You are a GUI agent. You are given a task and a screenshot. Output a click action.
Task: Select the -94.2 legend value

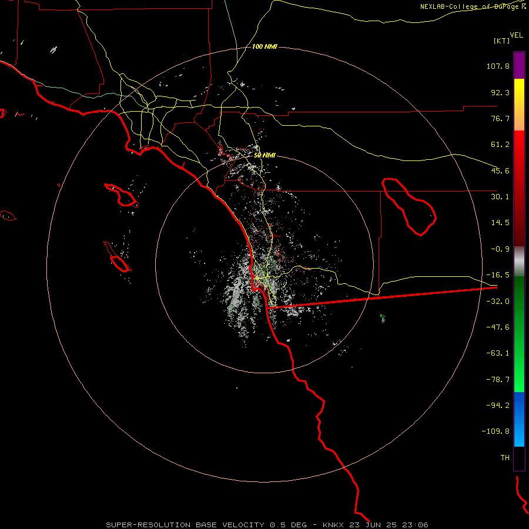point(498,405)
